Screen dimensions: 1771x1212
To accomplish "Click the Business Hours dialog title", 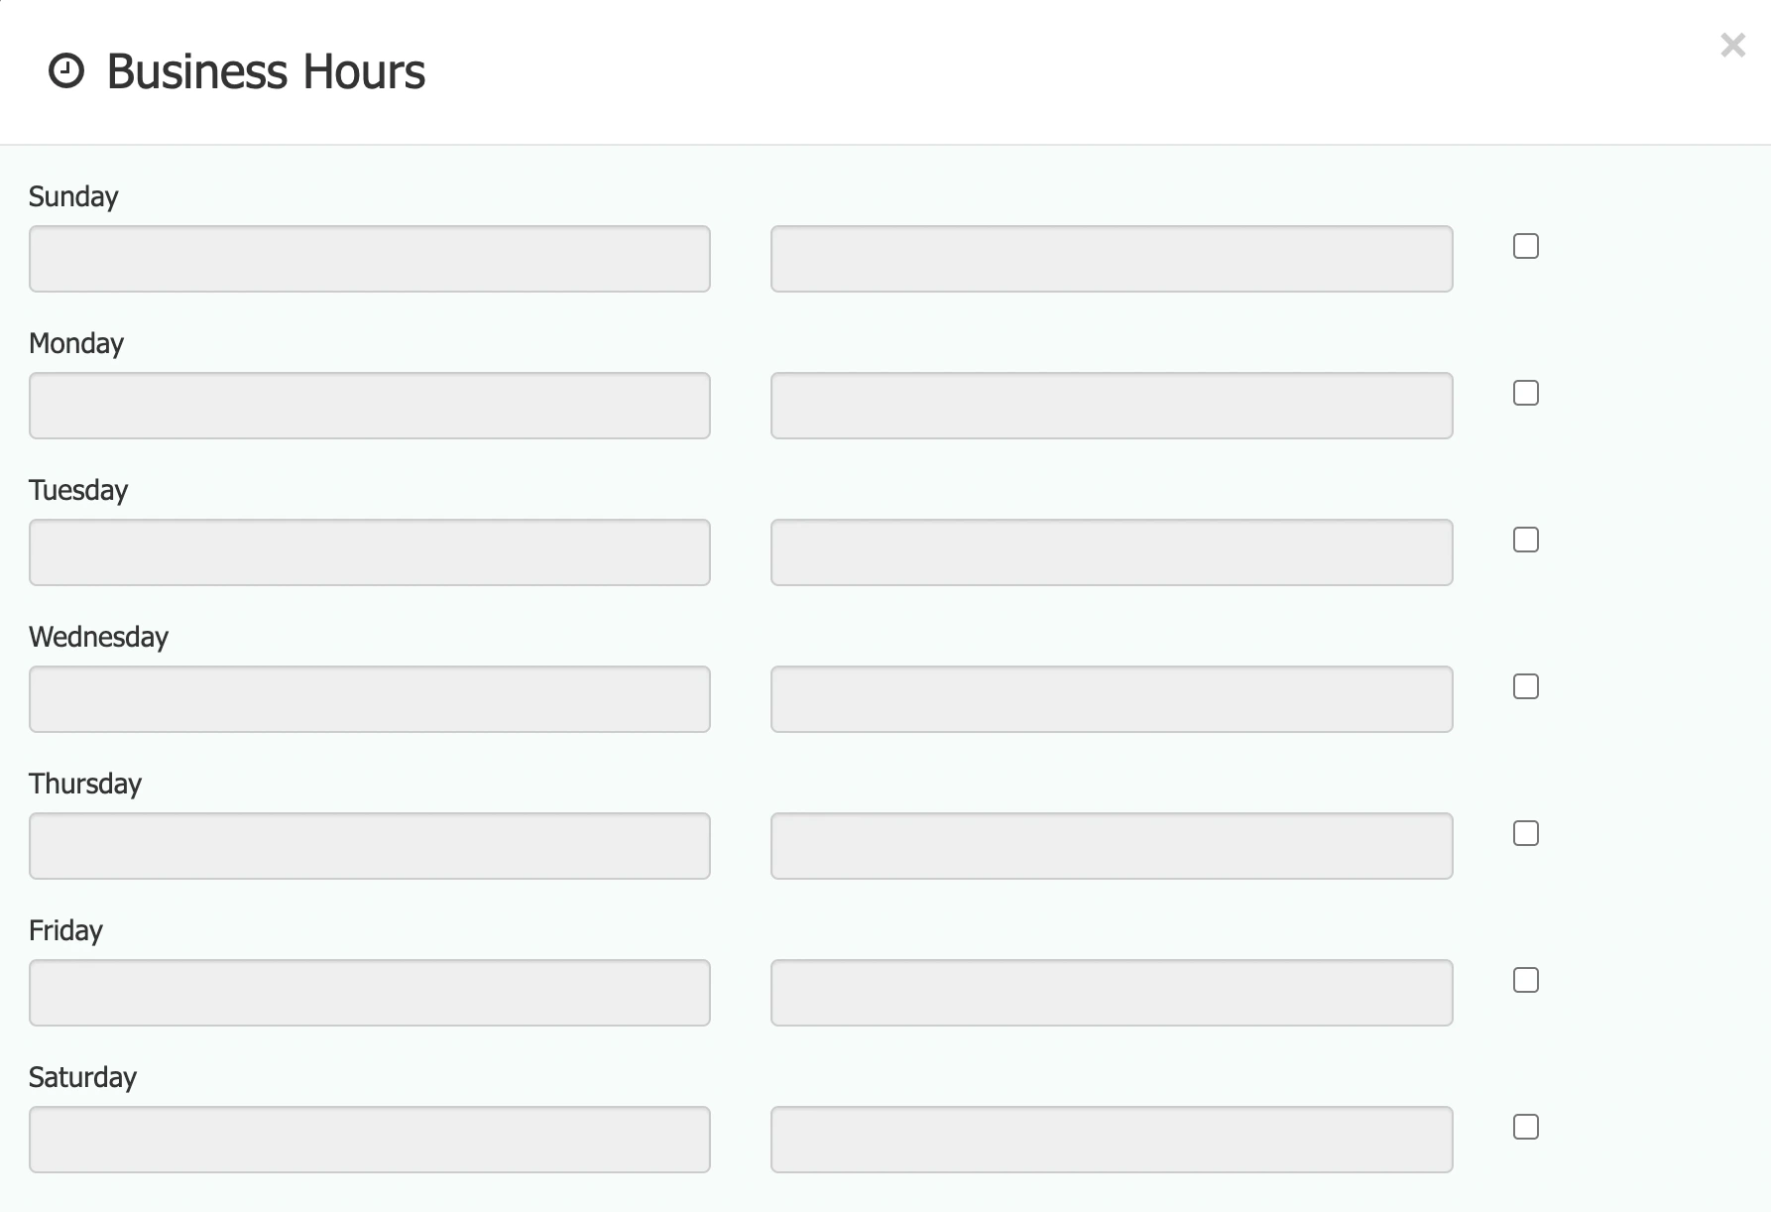I will click(x=265, y=69).
